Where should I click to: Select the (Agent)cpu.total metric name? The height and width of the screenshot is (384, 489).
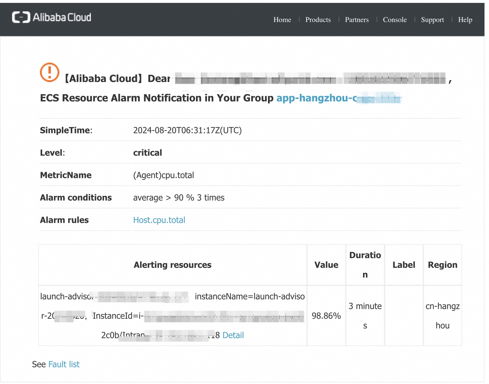164,175
